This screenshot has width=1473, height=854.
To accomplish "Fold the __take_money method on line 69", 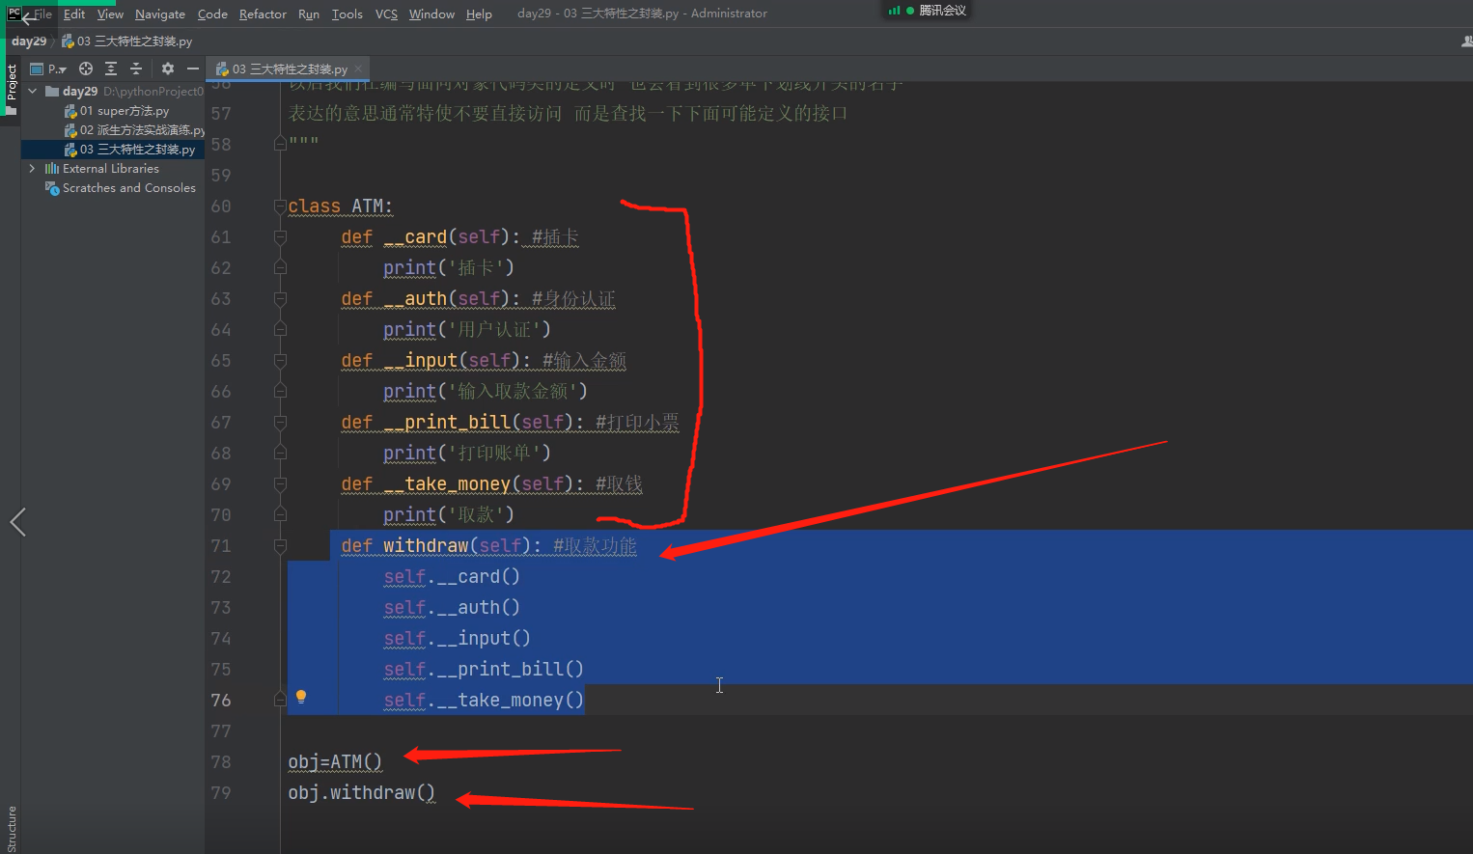I will click(280, 484).
